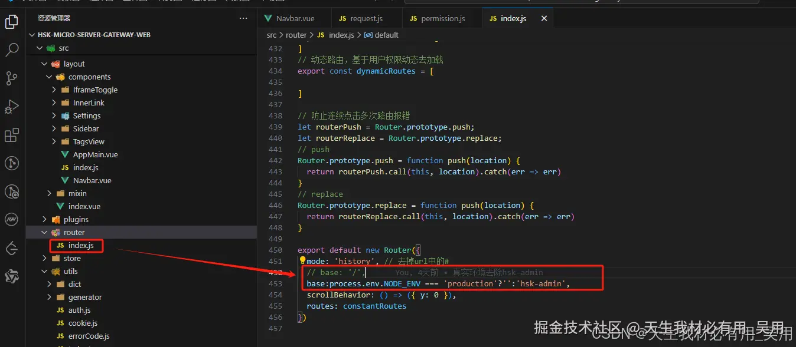Screen dimensions: 796x347
Task: Open the circular AW logo view in activity bar
Action: click(x=12, y=220)
